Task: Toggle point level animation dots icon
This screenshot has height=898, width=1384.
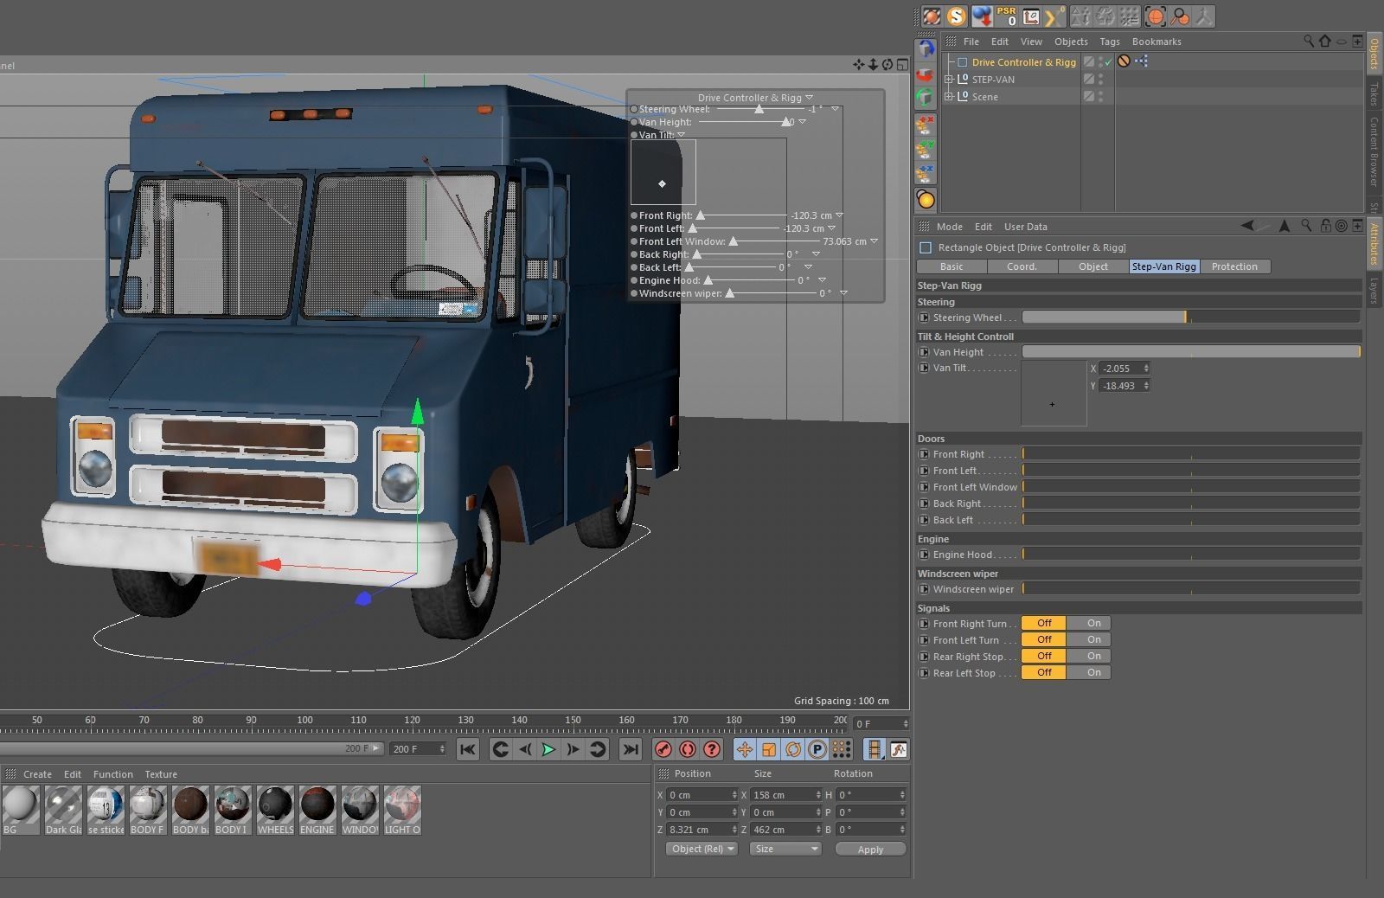Action: coord(842,749)
